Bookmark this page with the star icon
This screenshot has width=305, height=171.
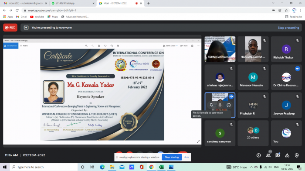[x=286, y=10]
